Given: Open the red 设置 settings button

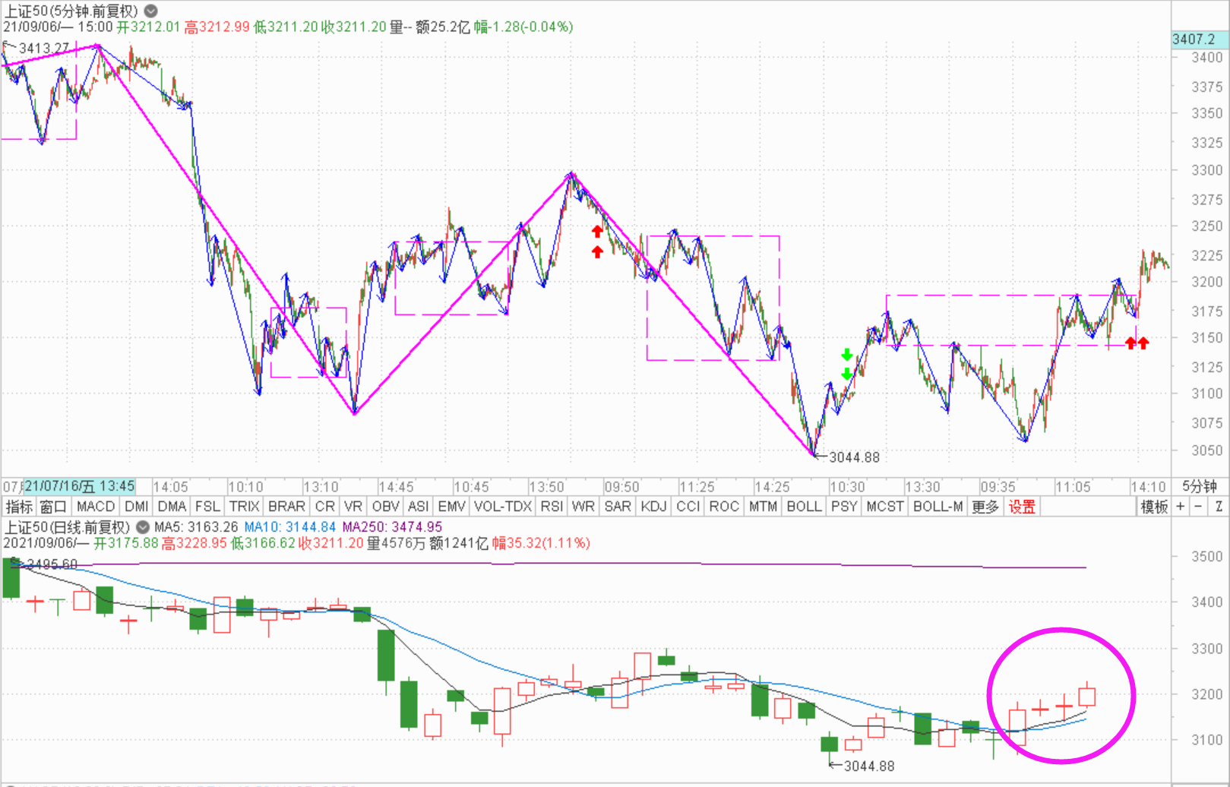Looking at the screenshot, I should [1022, 507].
